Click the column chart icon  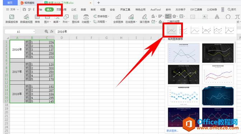point(153,16)
